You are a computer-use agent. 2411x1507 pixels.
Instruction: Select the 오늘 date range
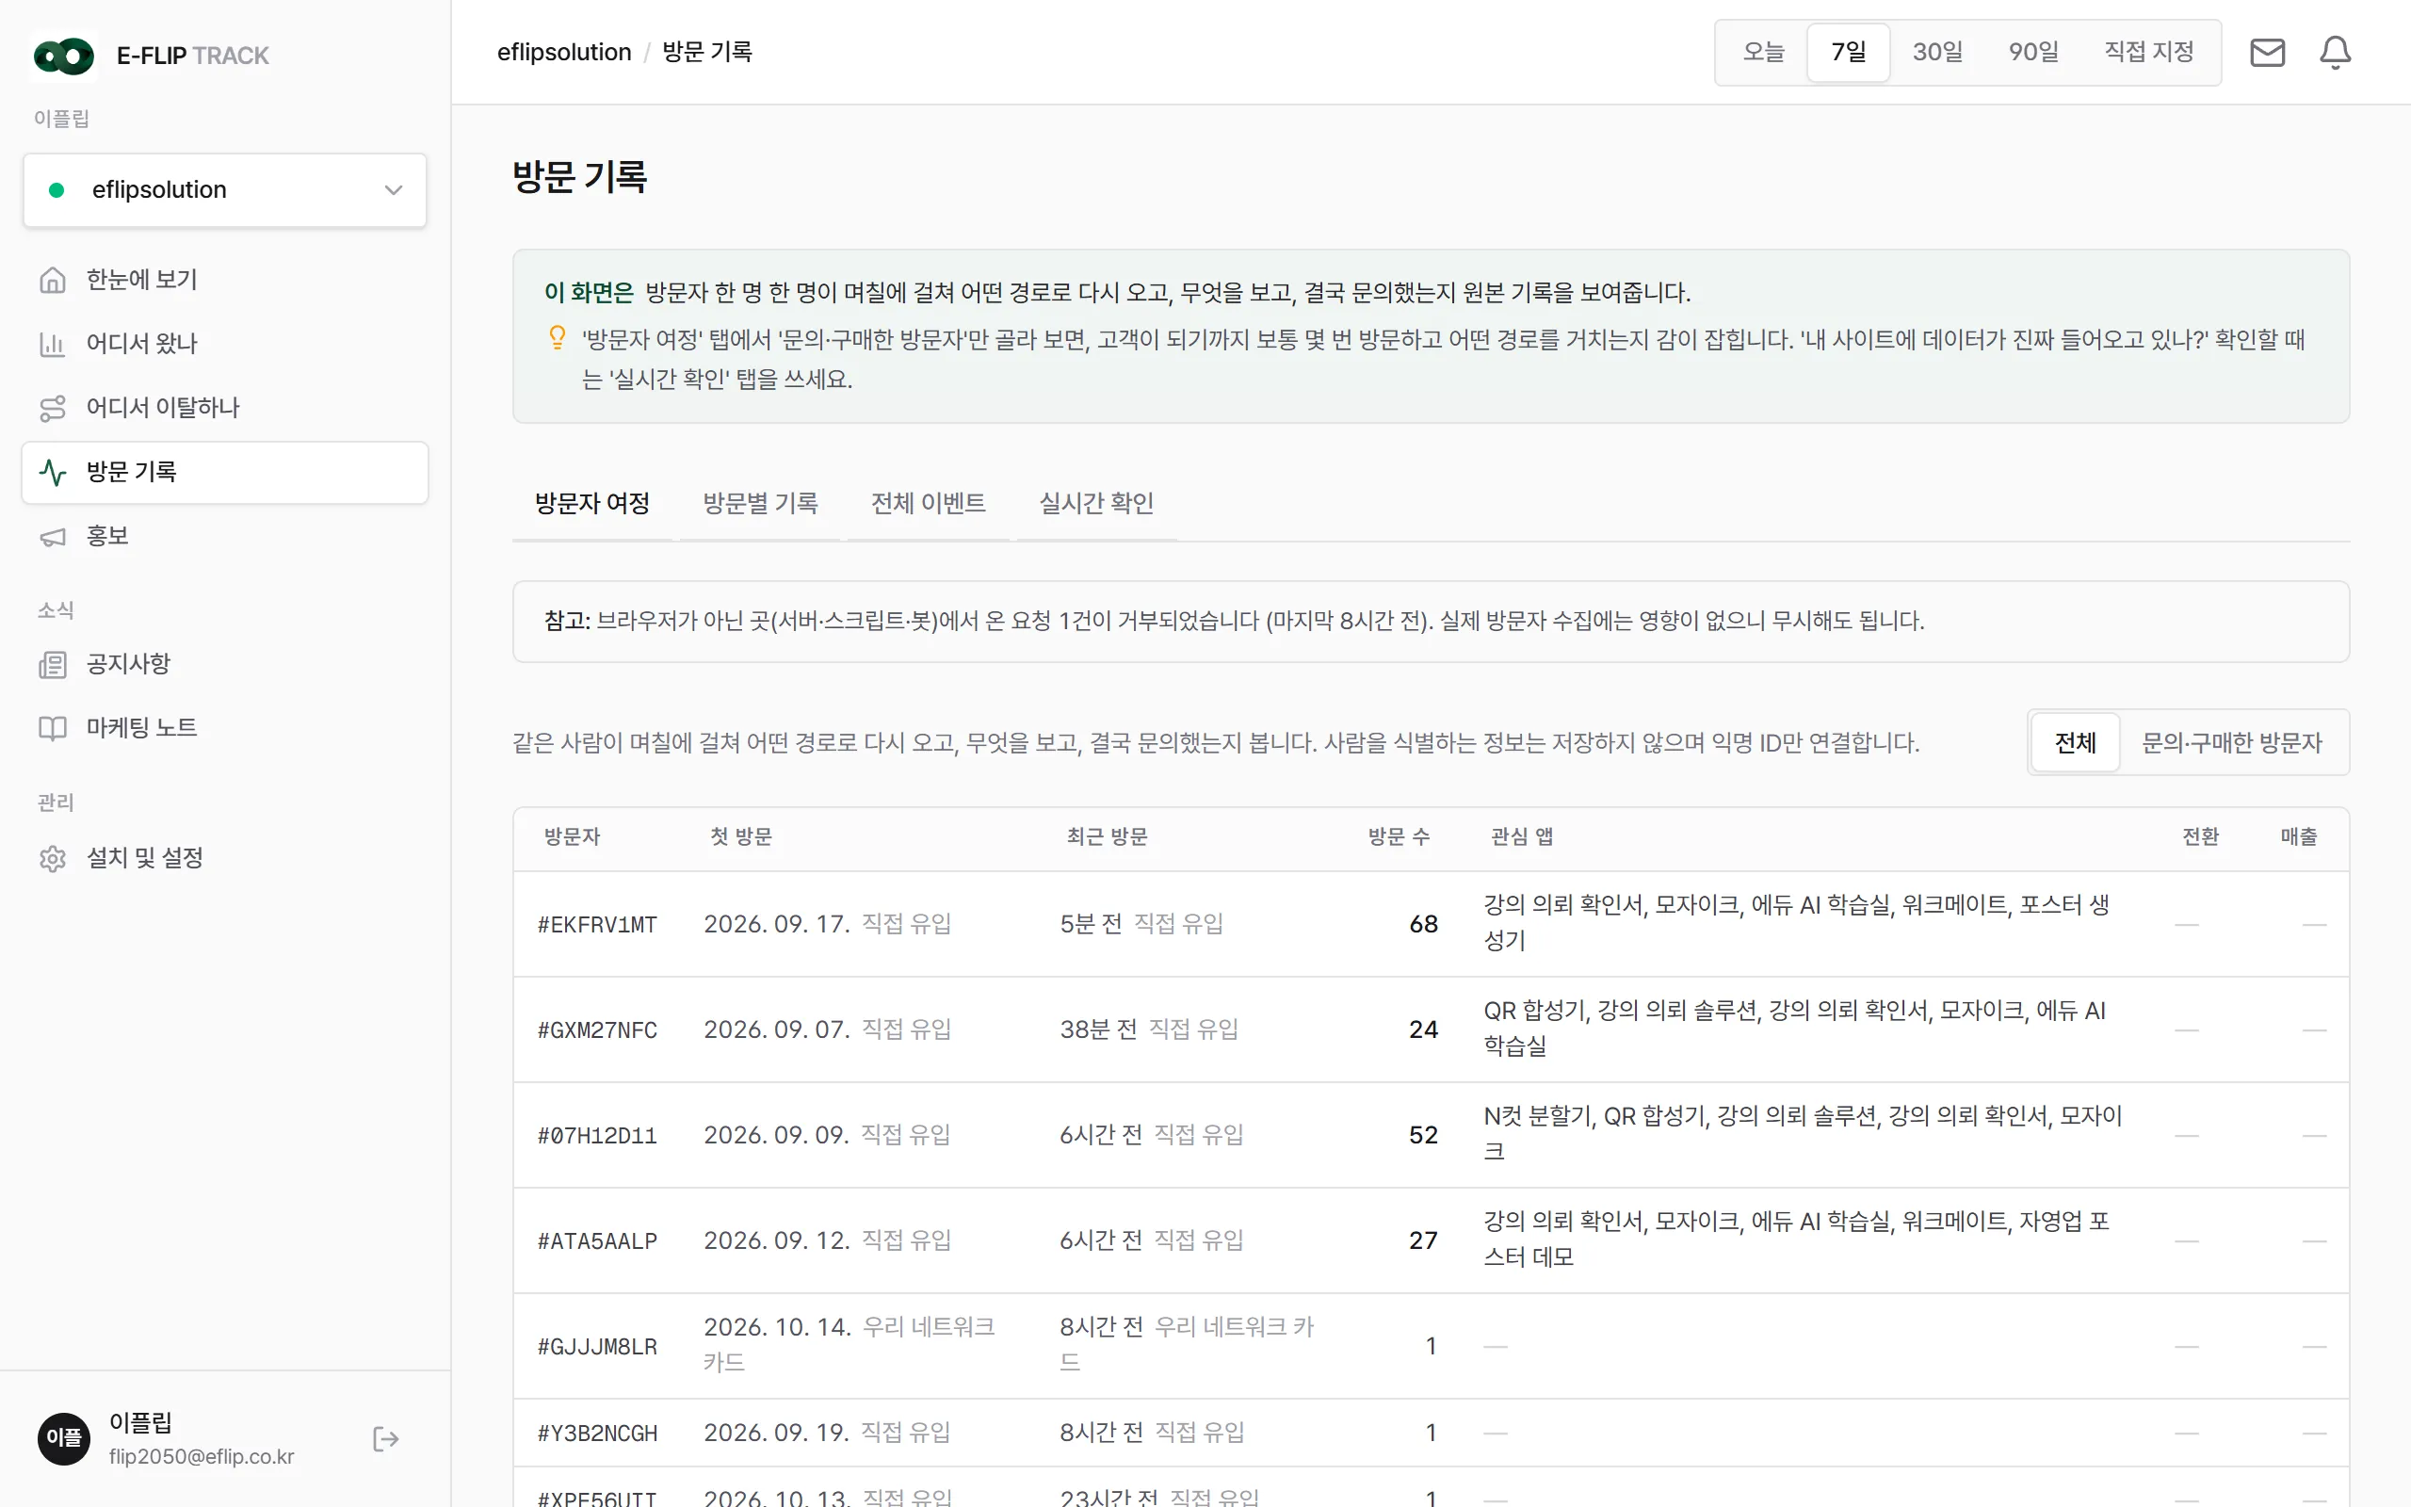1763,52
